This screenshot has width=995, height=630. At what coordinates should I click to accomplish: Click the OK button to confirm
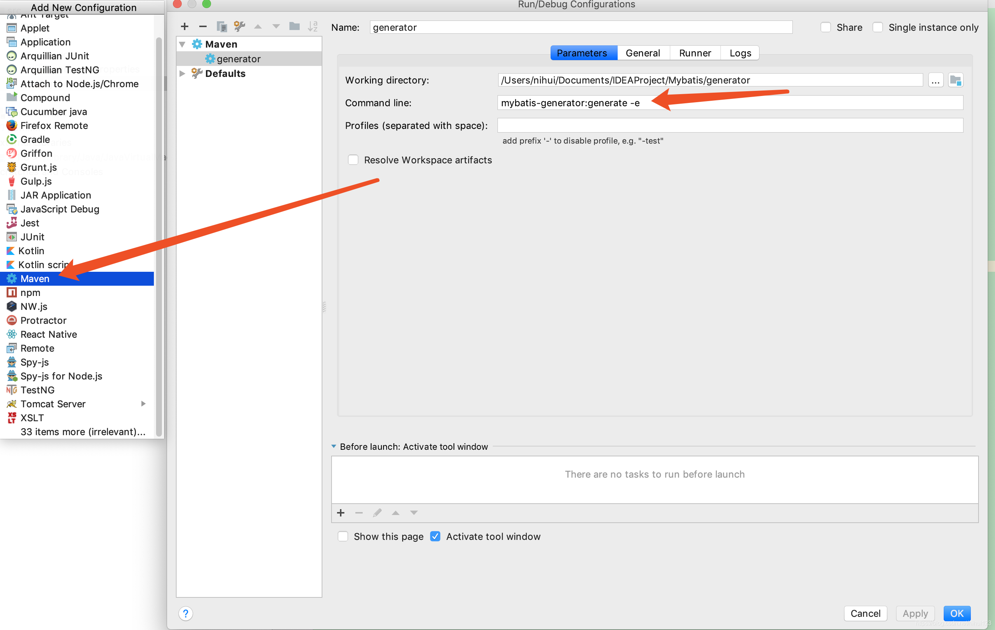coord(959,612)
